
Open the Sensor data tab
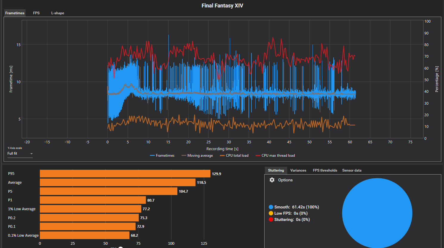coord(352,170)
